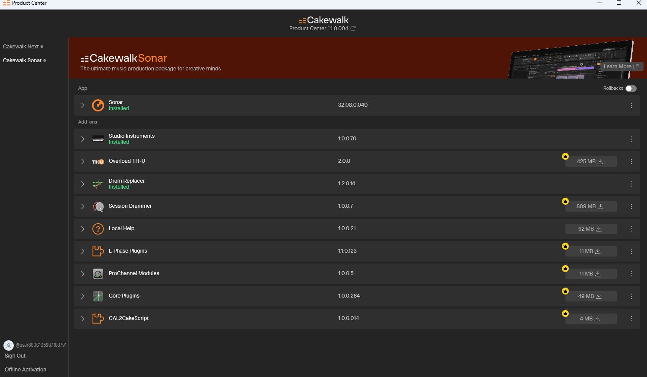Screen dimensions: 647x377
Task: Click the Cakewalk Sonar banner title
Action: (x=124, y=58)
